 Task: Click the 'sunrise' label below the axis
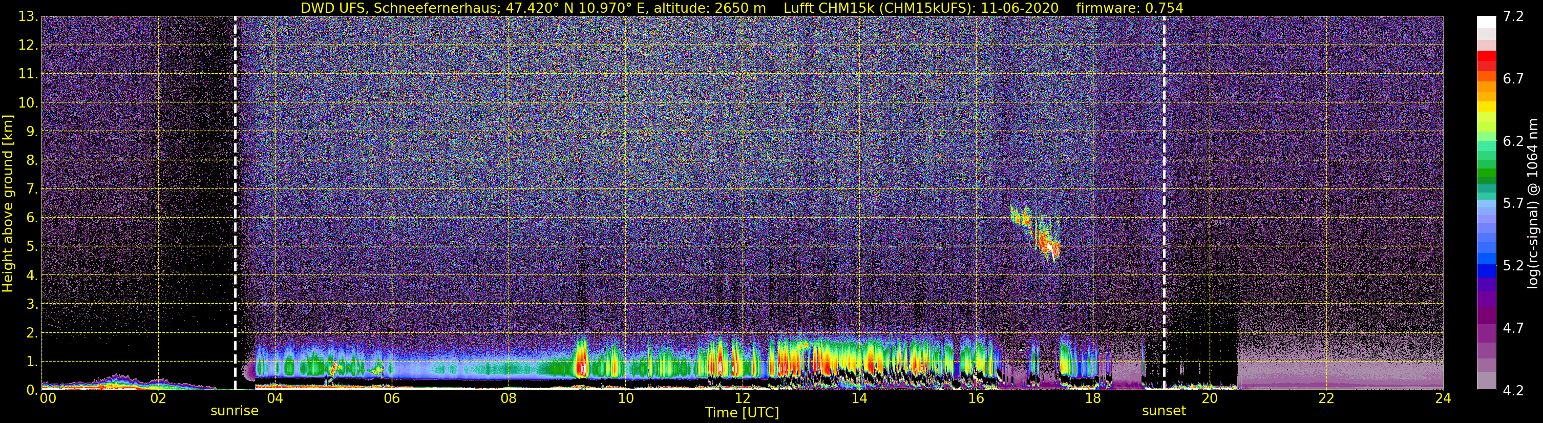(234, 410)
